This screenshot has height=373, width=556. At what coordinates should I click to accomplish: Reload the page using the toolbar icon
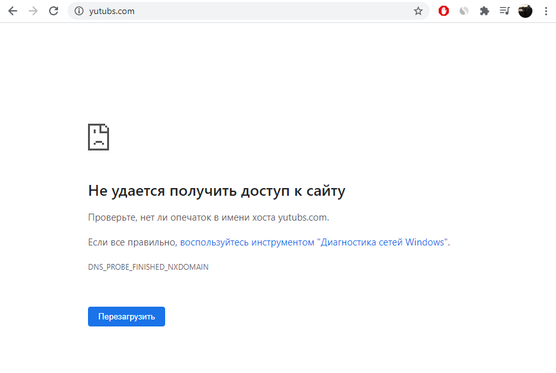point(54,11)
